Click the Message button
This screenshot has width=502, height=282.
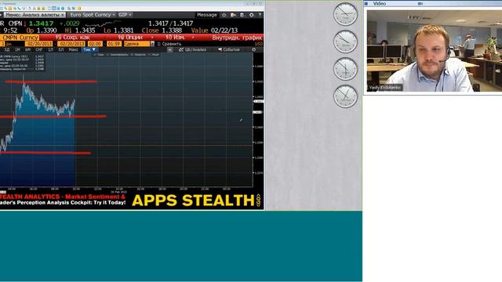pos(206,15)
